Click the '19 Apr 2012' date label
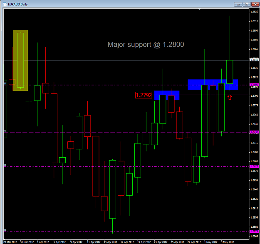 click(x=144, y=242)
